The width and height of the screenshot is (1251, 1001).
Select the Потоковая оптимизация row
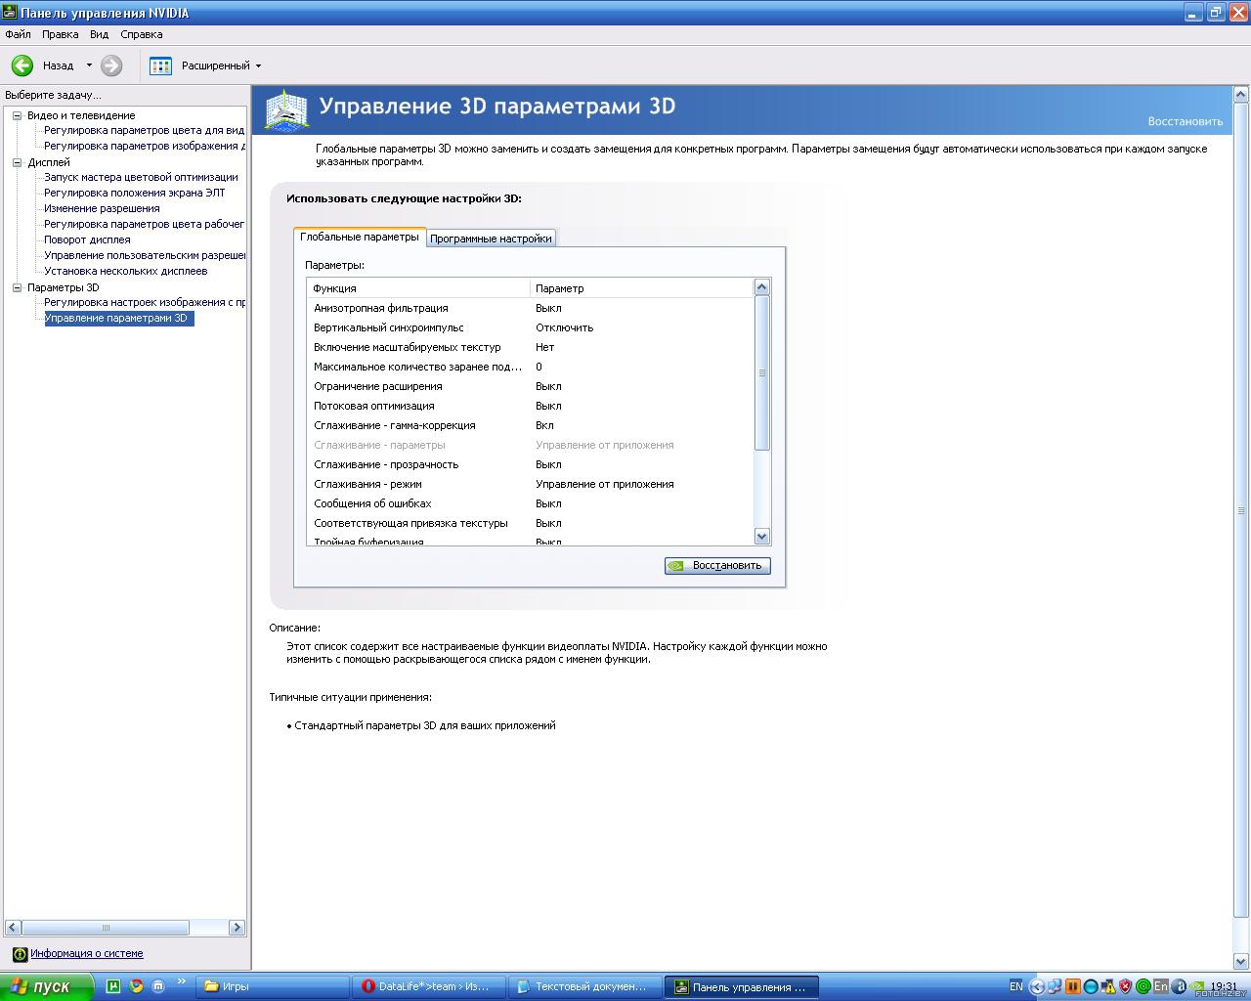(x=530, y=406)
